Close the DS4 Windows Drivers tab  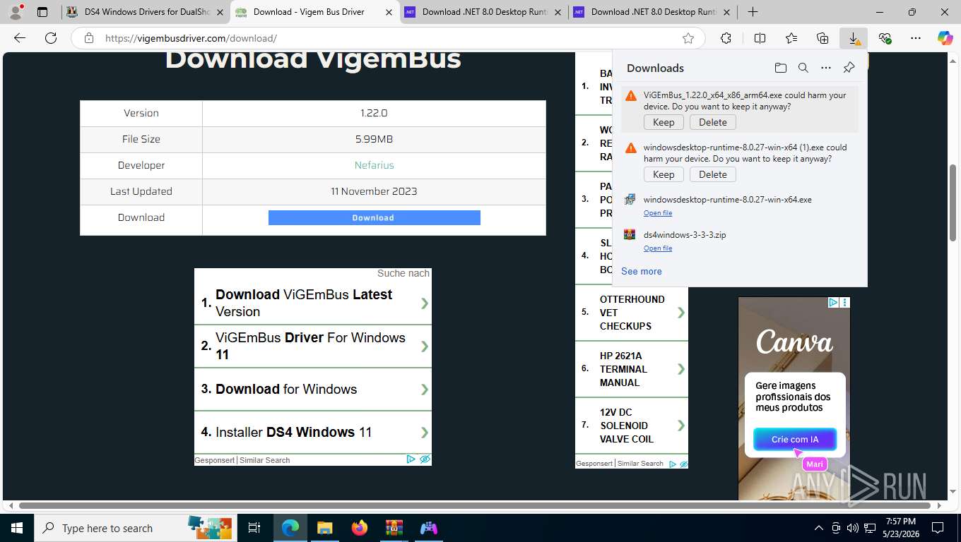pos(219,12)
